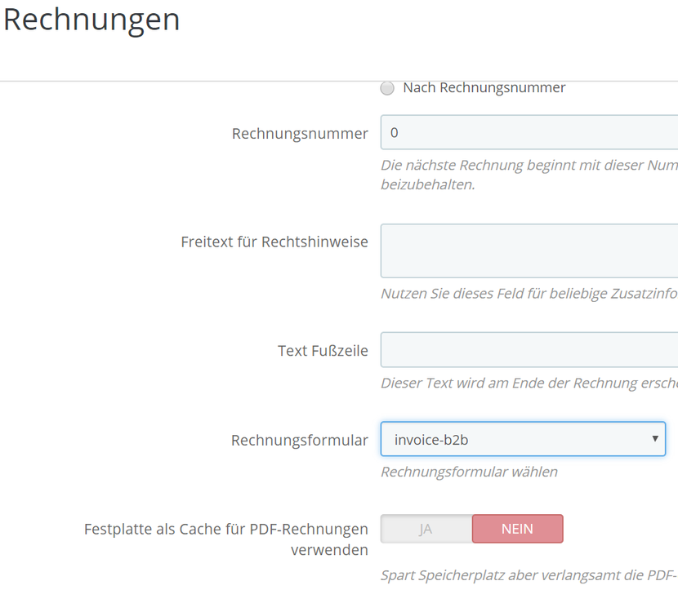The height and width of the screenshot is (612, 678).
Task: Click the Rechnungen page heading
Action: [x=91, y=20]
